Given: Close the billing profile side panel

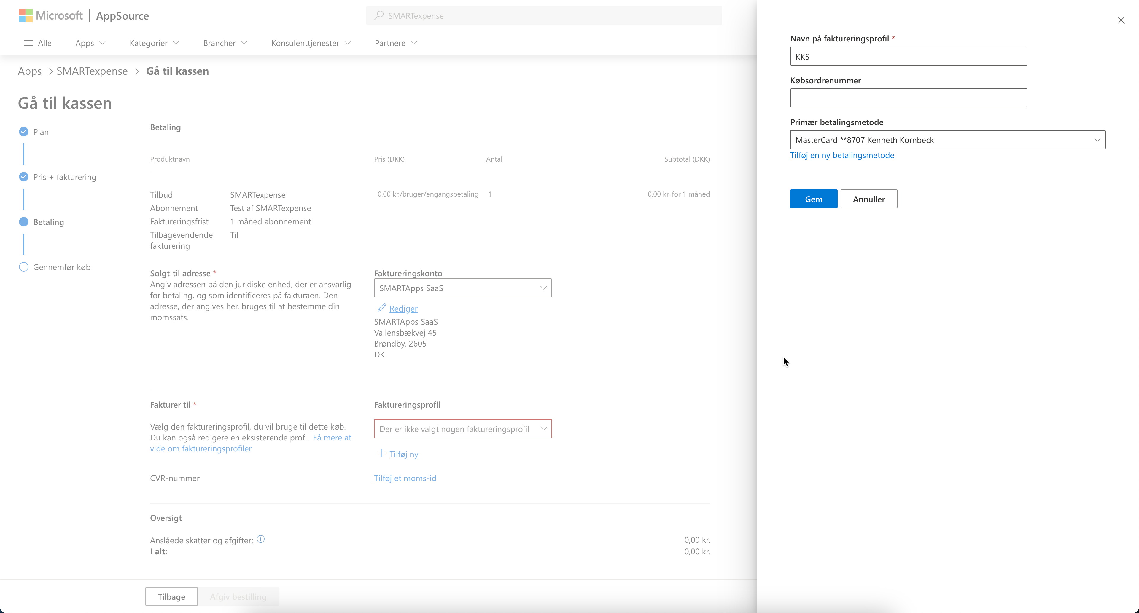Looking at the screenshot, I should 1121,20.
